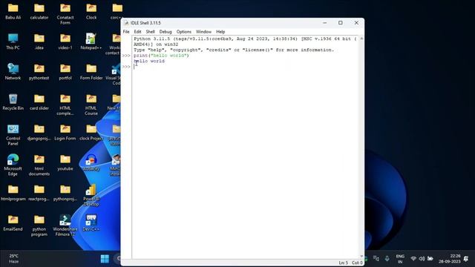
Task: Click the shell vertical scrollbar up arrow
Action: coord(361,39)
